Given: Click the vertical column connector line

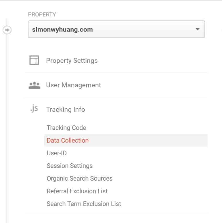Looking at the screenshot, I should click(7, 128).
